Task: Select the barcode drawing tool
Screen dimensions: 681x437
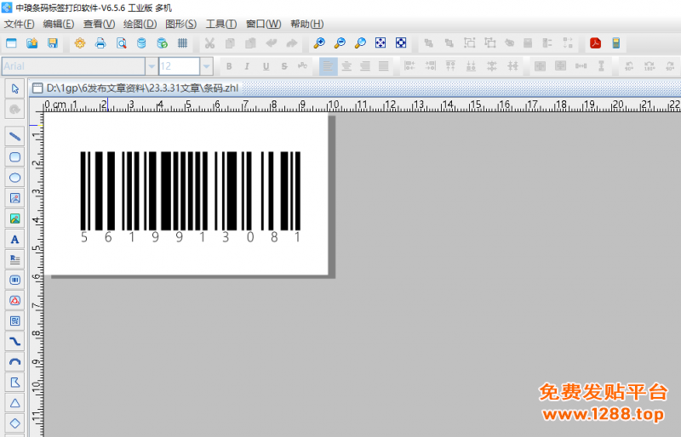Action: (14, 280)
